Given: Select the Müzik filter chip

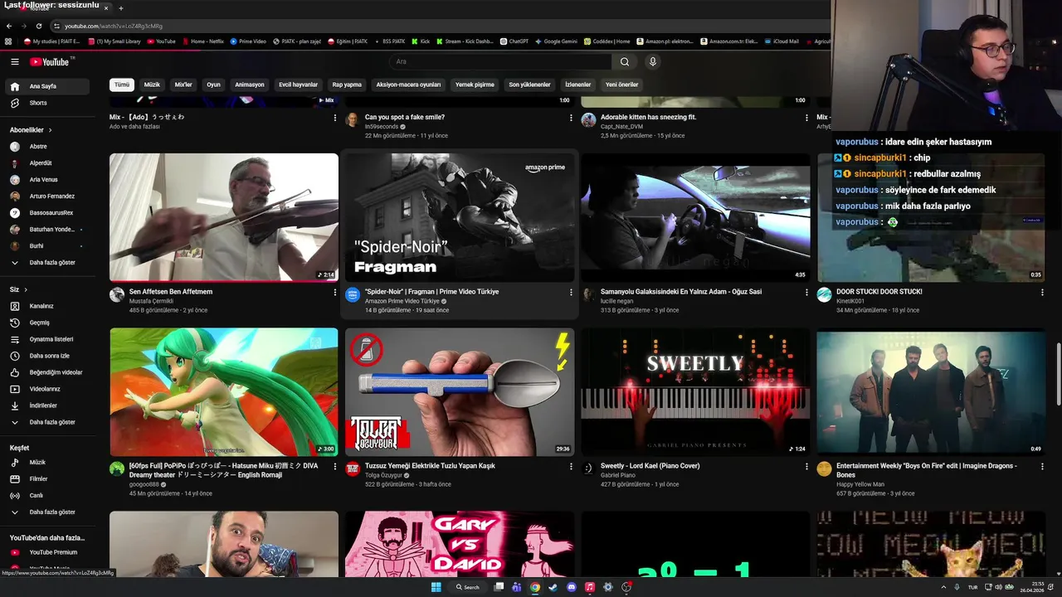Looking at the screenshot, I should click(152, 85).
